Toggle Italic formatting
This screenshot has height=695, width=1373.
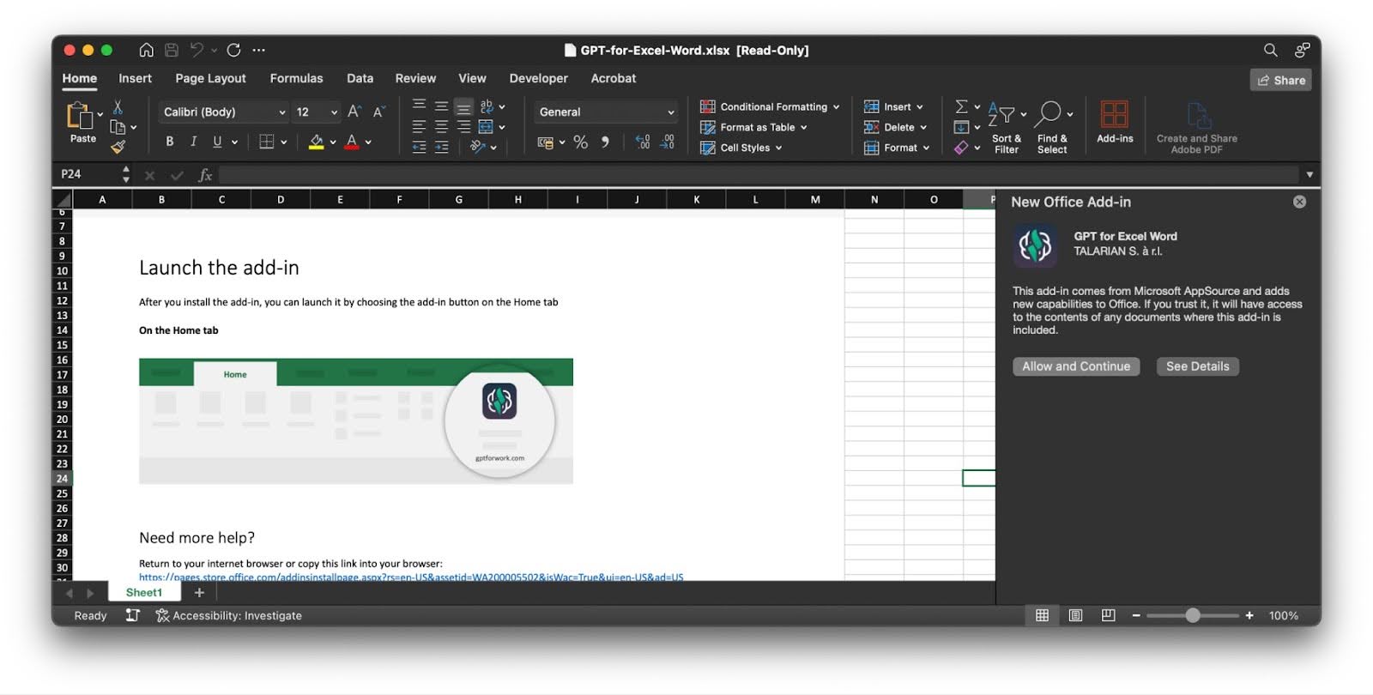(194, 142)
